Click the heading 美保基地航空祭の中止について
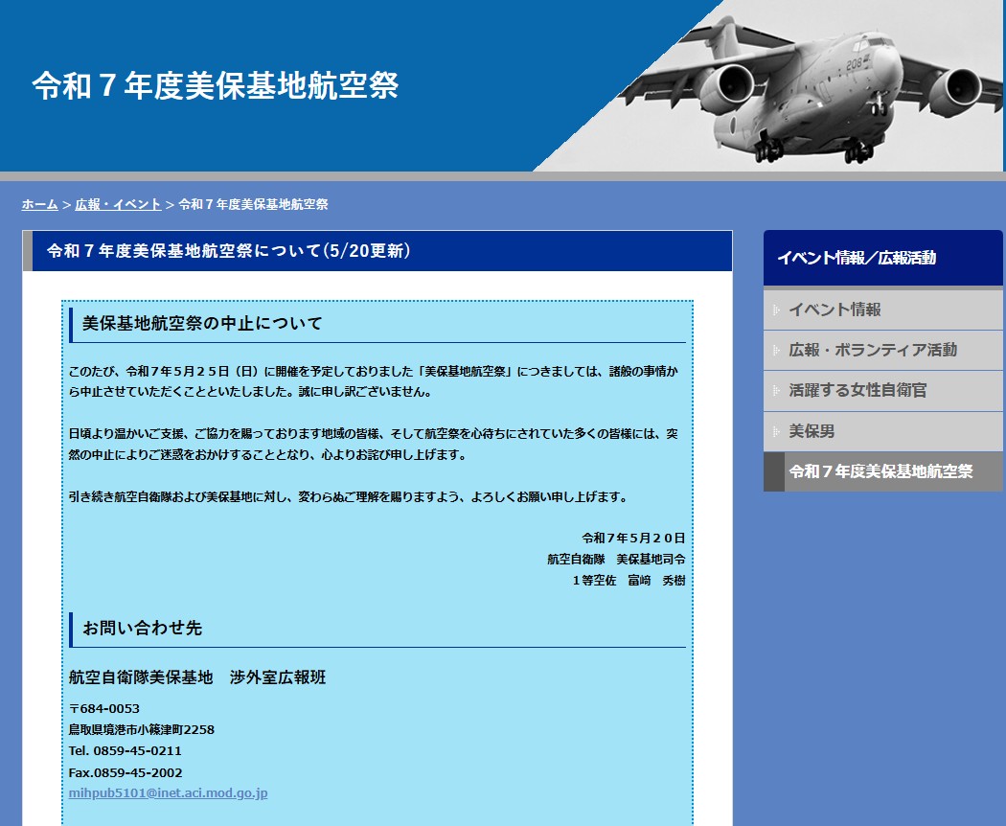1006x826 pixels. 202,324
